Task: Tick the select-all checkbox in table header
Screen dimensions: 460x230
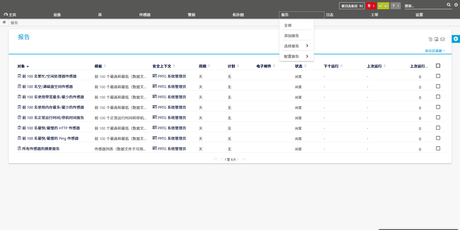Action: click(438, 66)
